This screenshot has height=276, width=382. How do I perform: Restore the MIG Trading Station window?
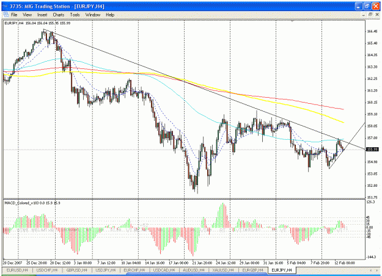pos(367,6)
